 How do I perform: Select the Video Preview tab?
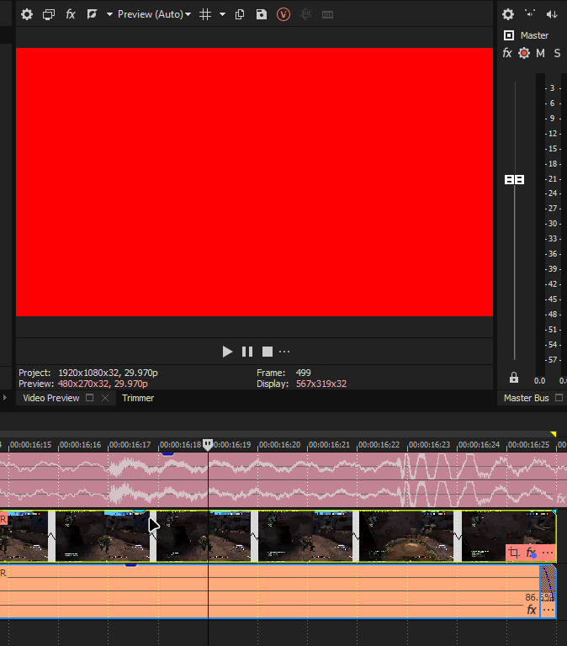pos(50,398)
